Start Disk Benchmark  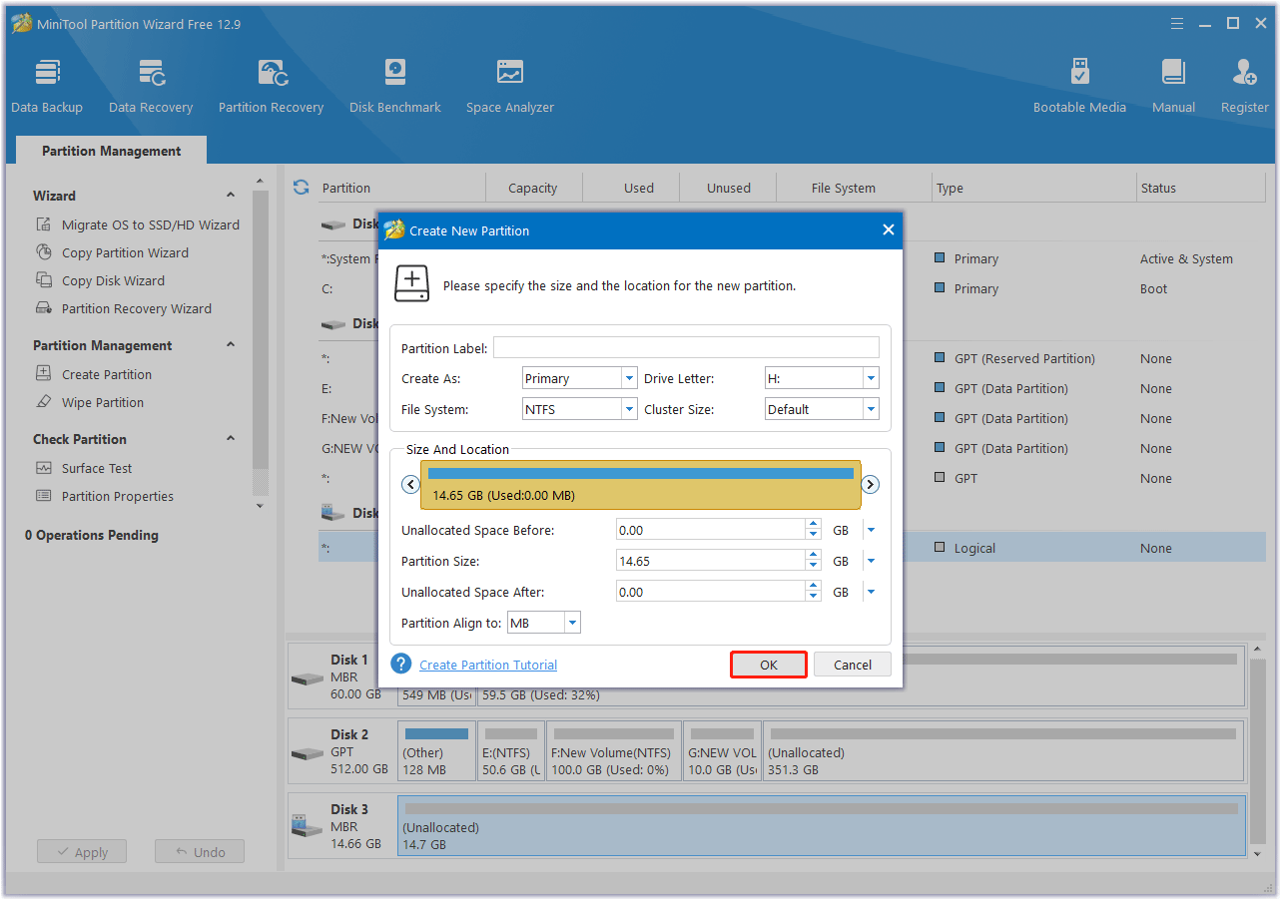[x=395, y=87]
